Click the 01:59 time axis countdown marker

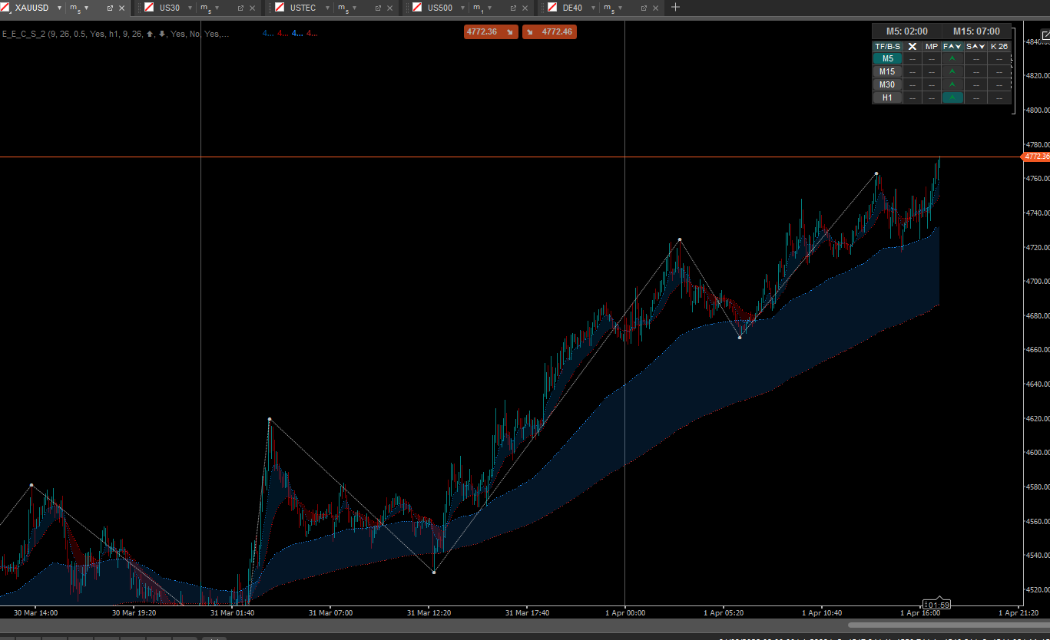(x=937, y=605)
